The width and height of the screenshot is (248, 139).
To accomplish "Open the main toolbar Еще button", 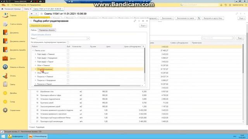I will pos(241,18).
